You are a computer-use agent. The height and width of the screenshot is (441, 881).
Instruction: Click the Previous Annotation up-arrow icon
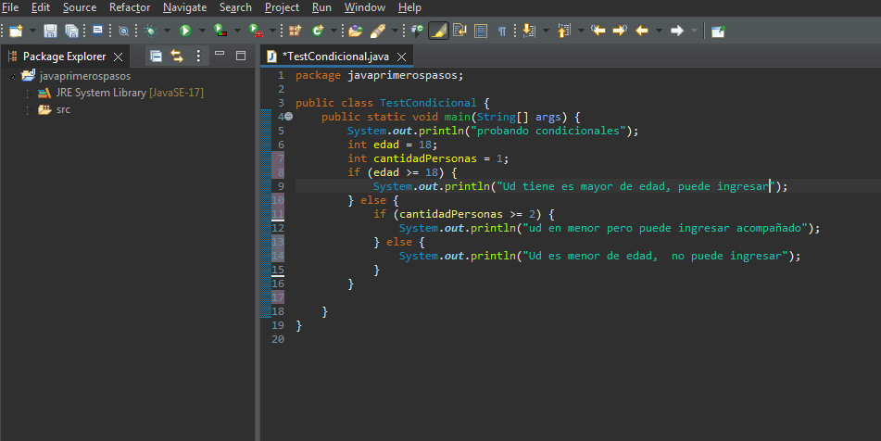tap(564, 31)
